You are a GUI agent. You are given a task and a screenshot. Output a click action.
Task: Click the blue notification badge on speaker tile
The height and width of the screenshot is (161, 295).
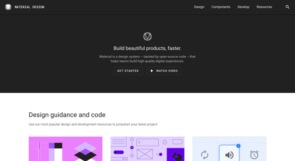point(238,146)
